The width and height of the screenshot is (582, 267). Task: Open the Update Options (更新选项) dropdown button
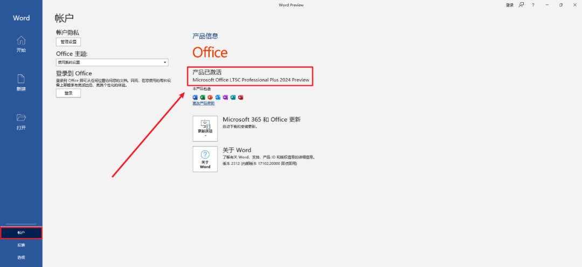pos(205,128)
